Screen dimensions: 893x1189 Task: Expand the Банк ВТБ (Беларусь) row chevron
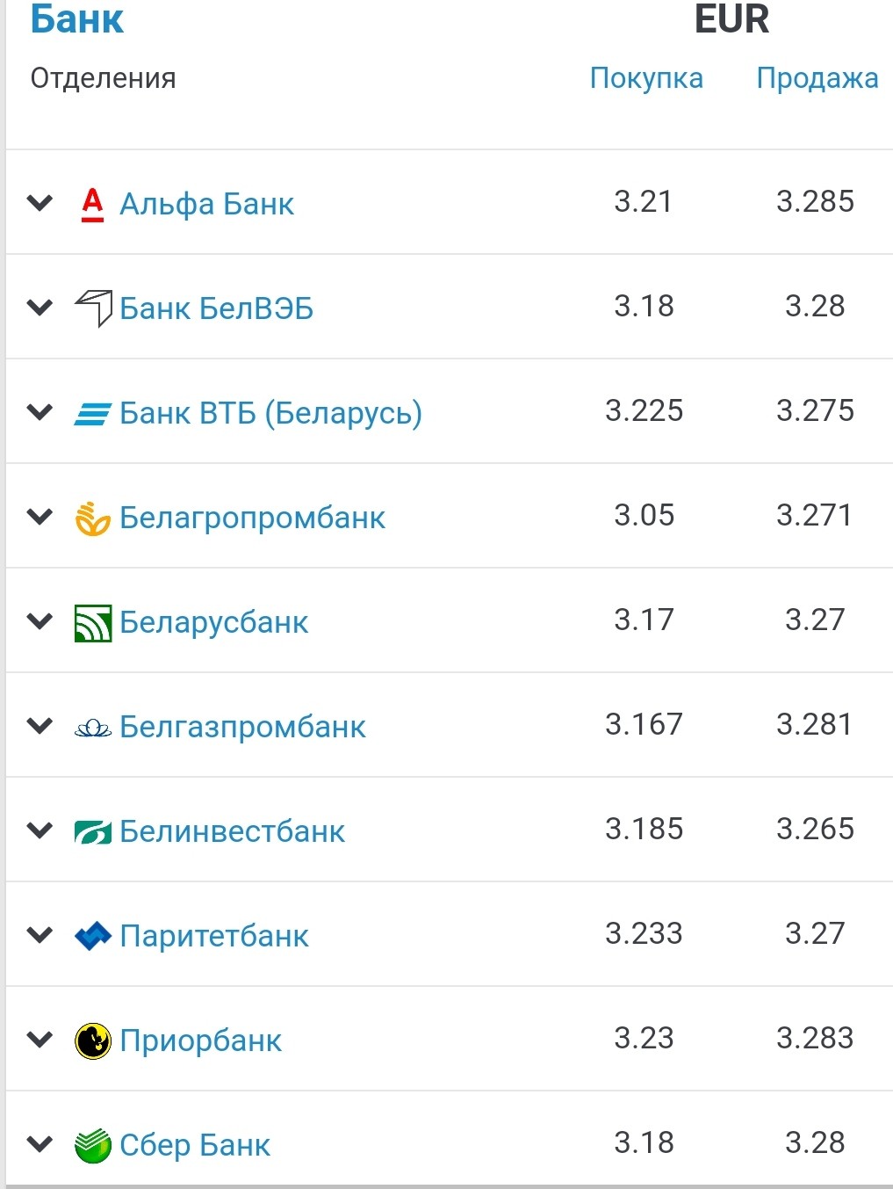tap(40, 412)
